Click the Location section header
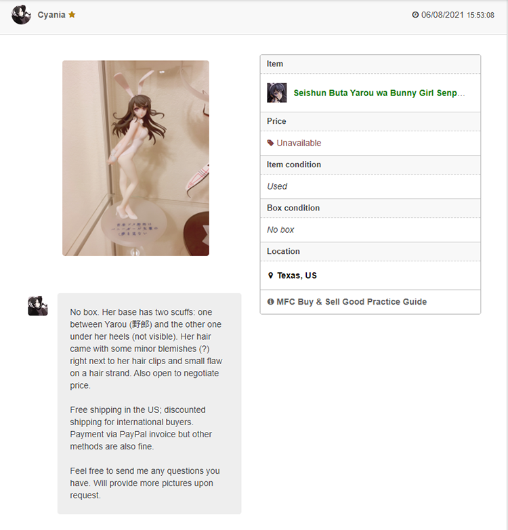508x530 pixels. pos(371,251)
